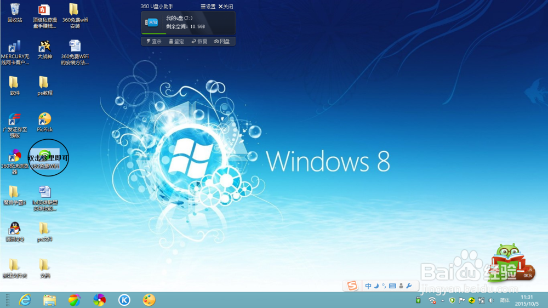Select the 魔兽争霸3 folder icon
The height and width of the screenshot is (308, 548).
pyautogui.click(x=14, y=196)
